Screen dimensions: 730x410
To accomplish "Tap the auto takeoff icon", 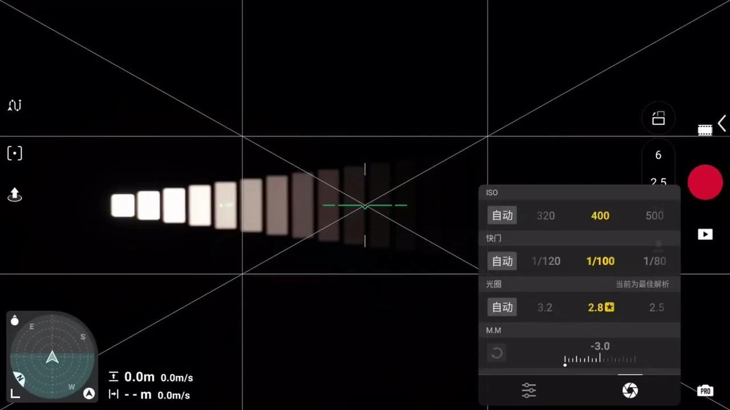I will coord(14,195).
